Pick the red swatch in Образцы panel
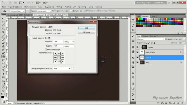The height and width of the screenshot is (105, 187). (x=137, y=19)
